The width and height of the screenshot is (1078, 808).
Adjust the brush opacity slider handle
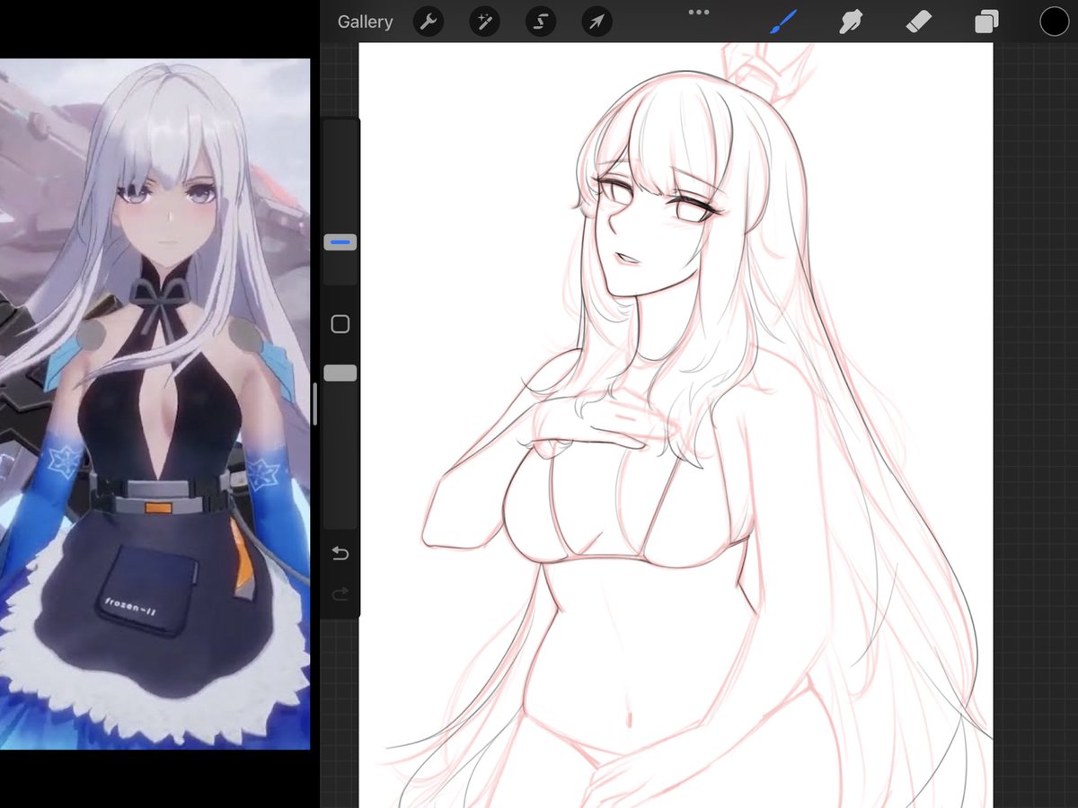click(x=340, y=373)
